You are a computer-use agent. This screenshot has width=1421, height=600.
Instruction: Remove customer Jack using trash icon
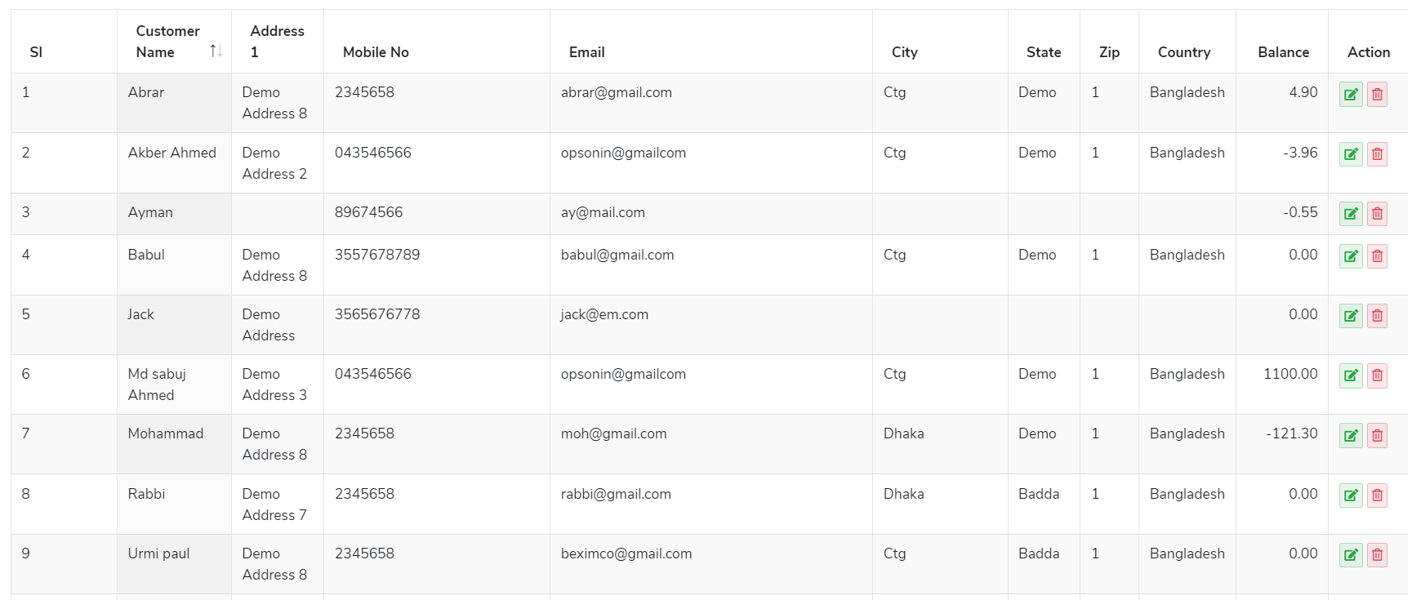(1377, 316)
